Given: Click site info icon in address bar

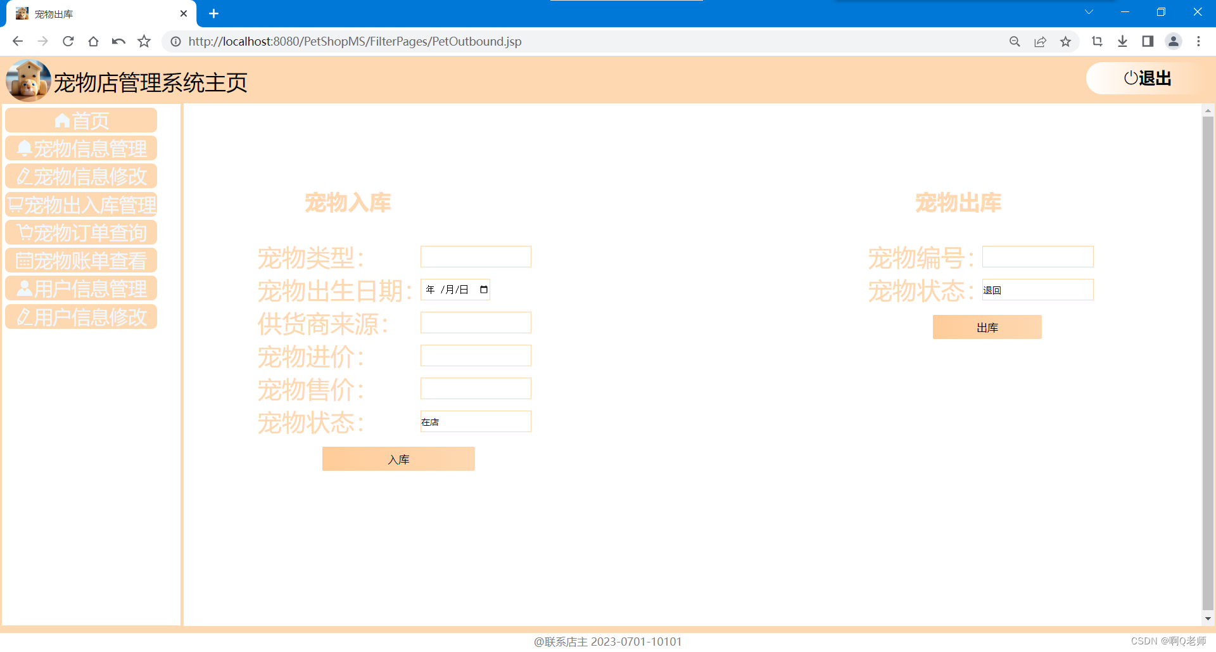Looking at the screenshot, I should pos(175,41).
